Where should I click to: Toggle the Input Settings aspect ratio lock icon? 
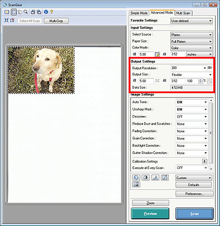[x=158, y=54]
